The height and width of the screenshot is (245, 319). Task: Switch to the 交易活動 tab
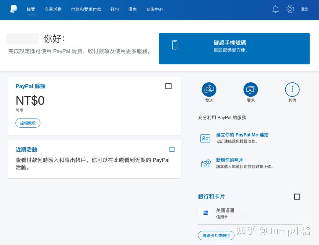click(53, 9)
